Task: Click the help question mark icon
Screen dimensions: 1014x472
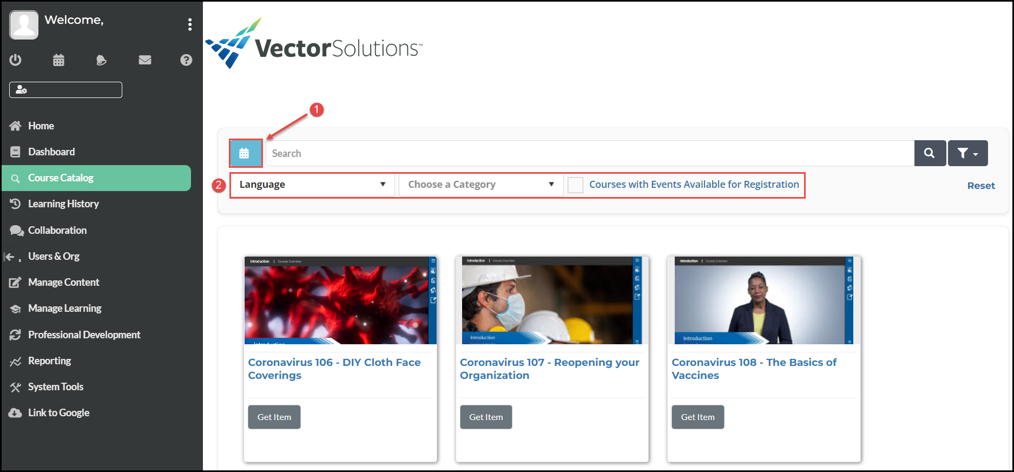Action: 186,60
